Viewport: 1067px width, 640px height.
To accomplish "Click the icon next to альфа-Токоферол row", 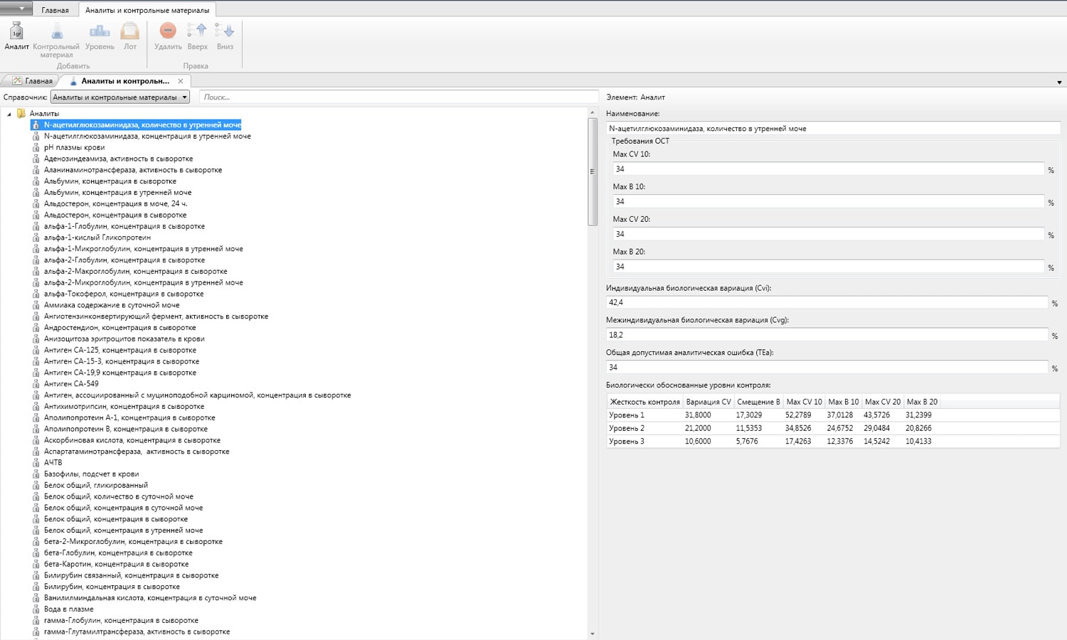I will click(36, 294).
